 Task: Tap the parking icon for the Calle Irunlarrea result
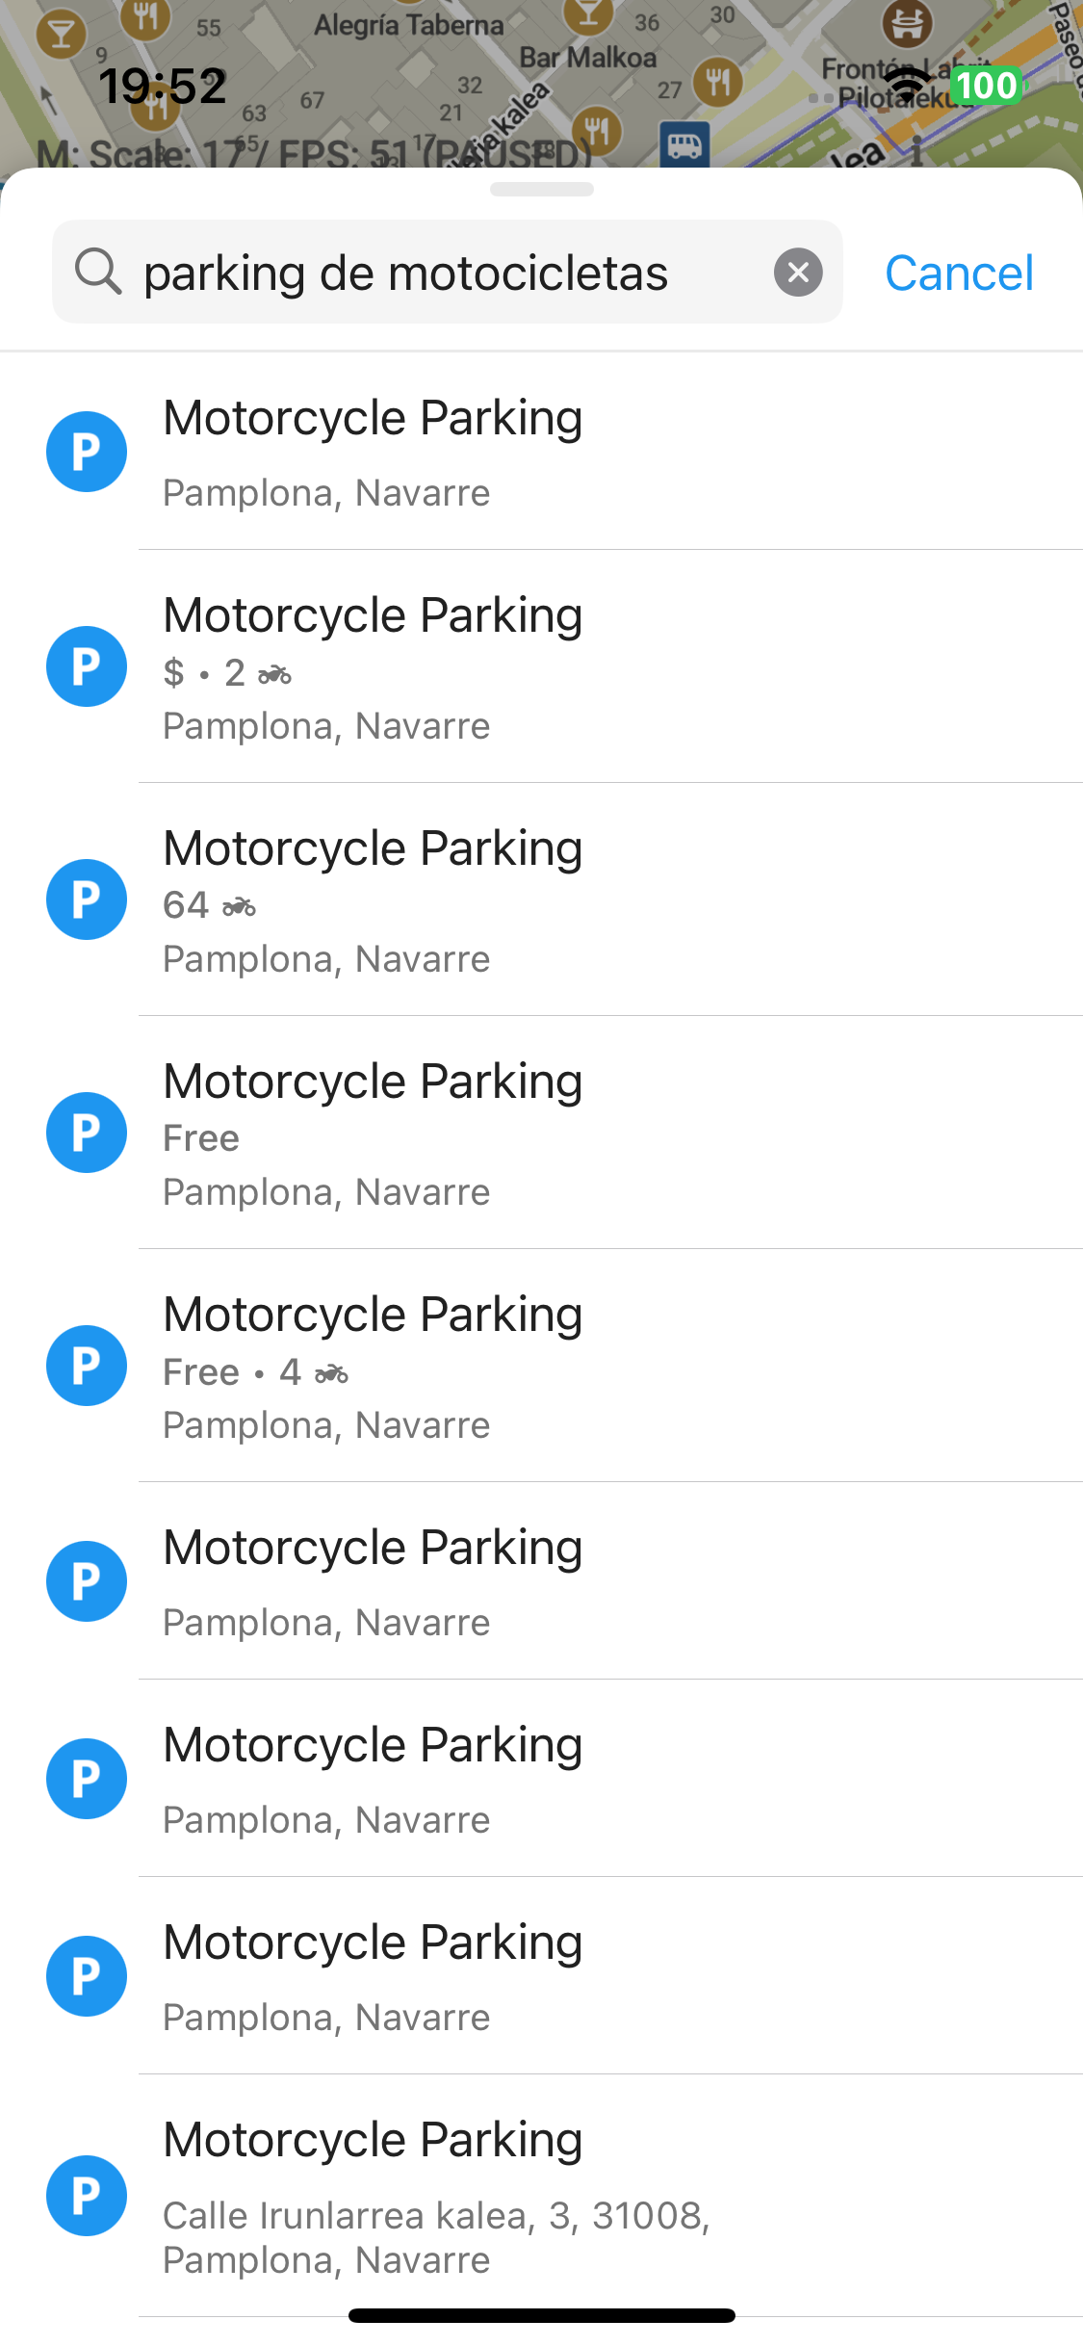pyautogui.click(x=87, y=2196)
